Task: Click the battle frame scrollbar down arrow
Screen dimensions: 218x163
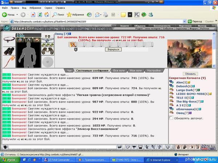Action: (x=214, y=66)
